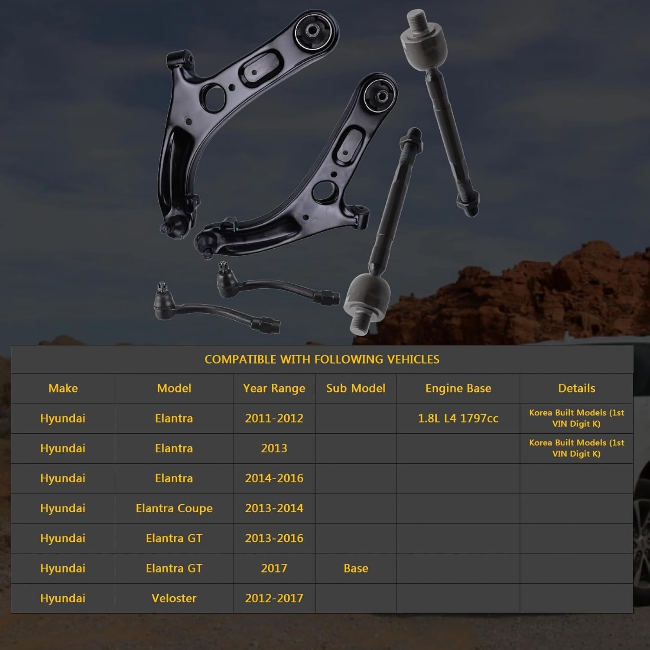Screen dimensions: 650x650
Task: Click the right outer tie rod end
Action: coord(278,284)
